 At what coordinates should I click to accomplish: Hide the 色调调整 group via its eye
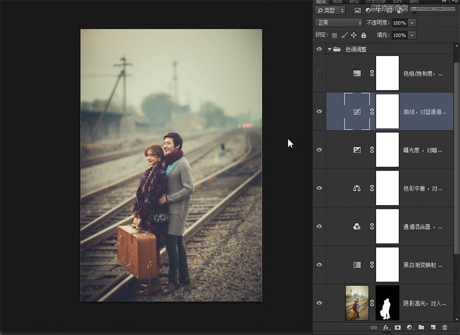pyautogui.click(x=319, y=49)
